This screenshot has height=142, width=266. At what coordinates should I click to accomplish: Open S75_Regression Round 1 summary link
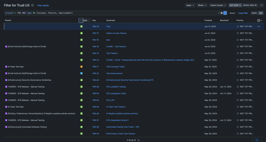(x=118, y=120)
